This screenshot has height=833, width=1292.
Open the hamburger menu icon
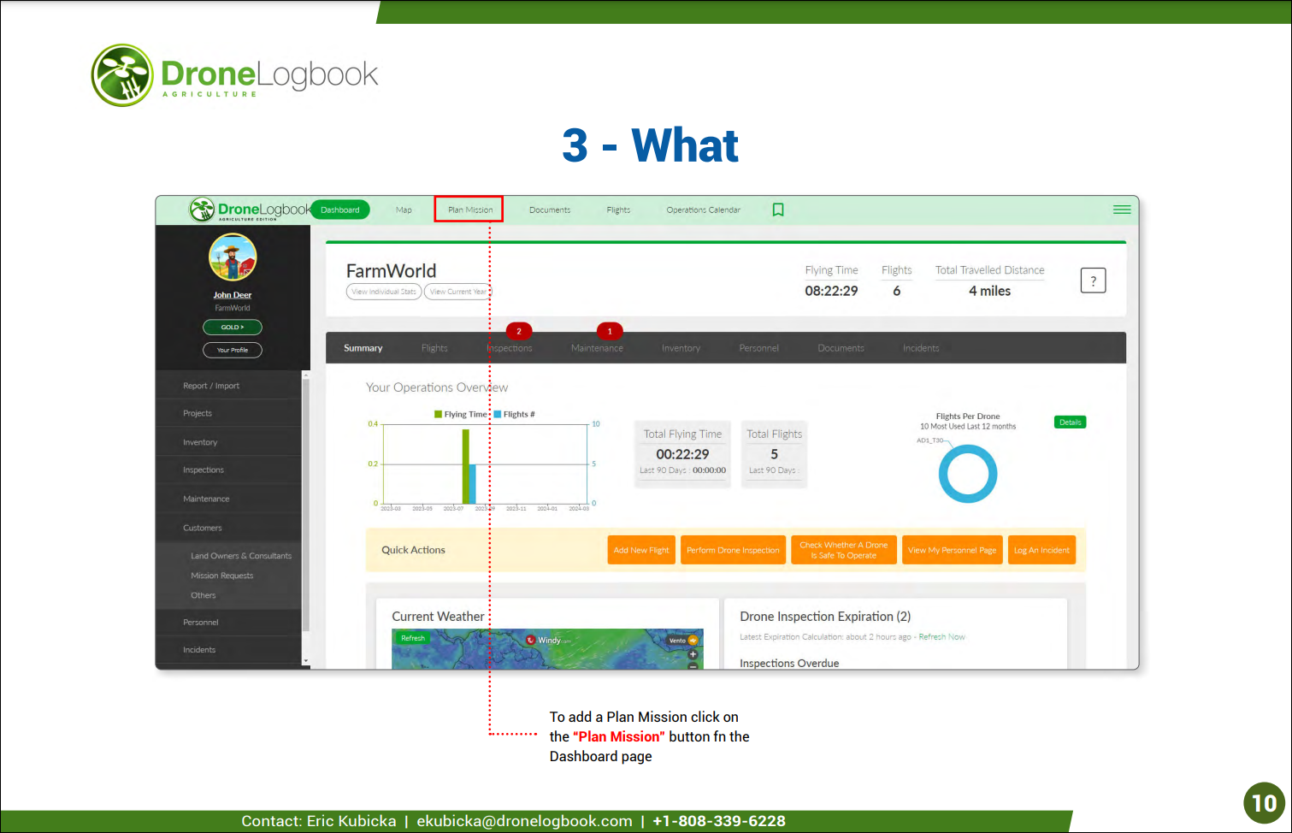tap(1122, 210)
